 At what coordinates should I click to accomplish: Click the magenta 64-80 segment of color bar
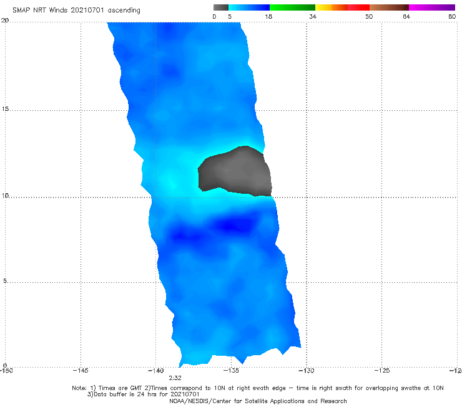tap(432, 7)
